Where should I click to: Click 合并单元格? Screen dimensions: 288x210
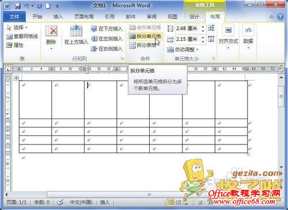145,28
